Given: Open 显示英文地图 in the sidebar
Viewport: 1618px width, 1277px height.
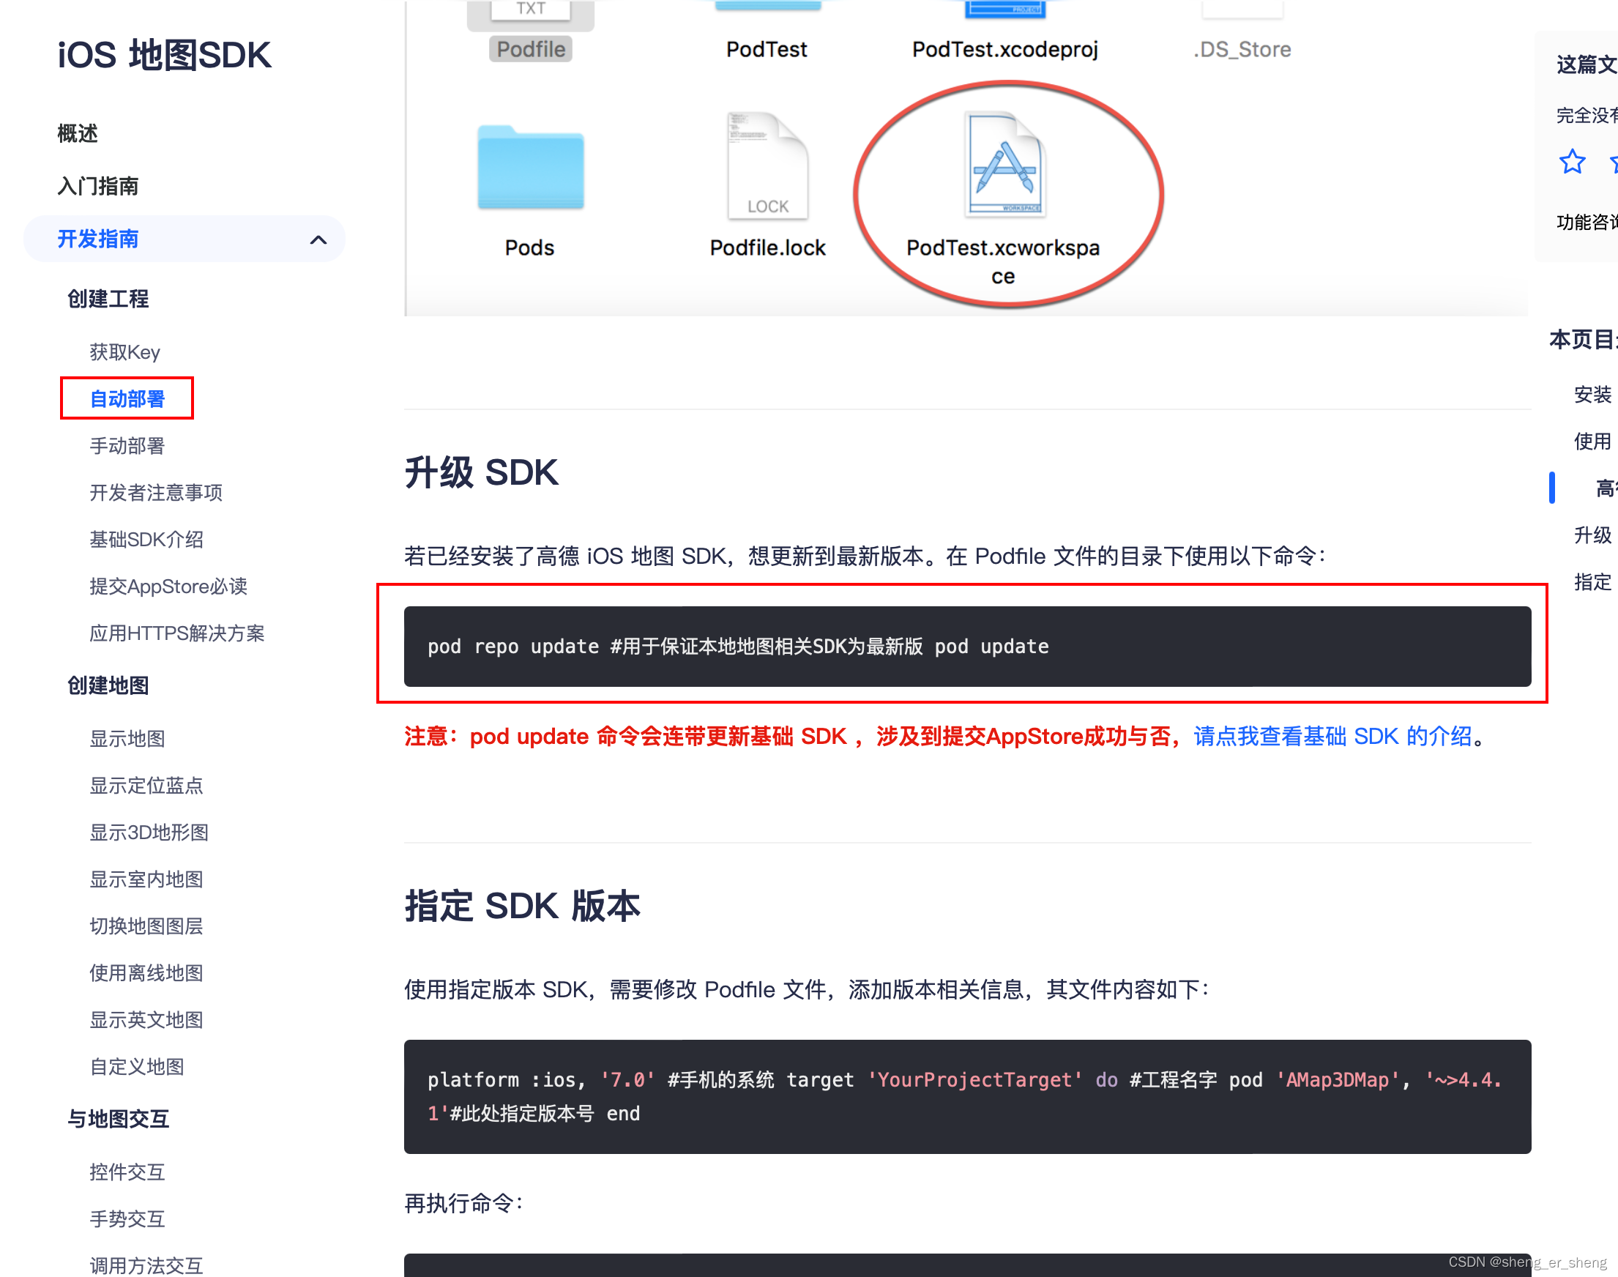Looking at the screenshot, I should tap(146, 1020).
